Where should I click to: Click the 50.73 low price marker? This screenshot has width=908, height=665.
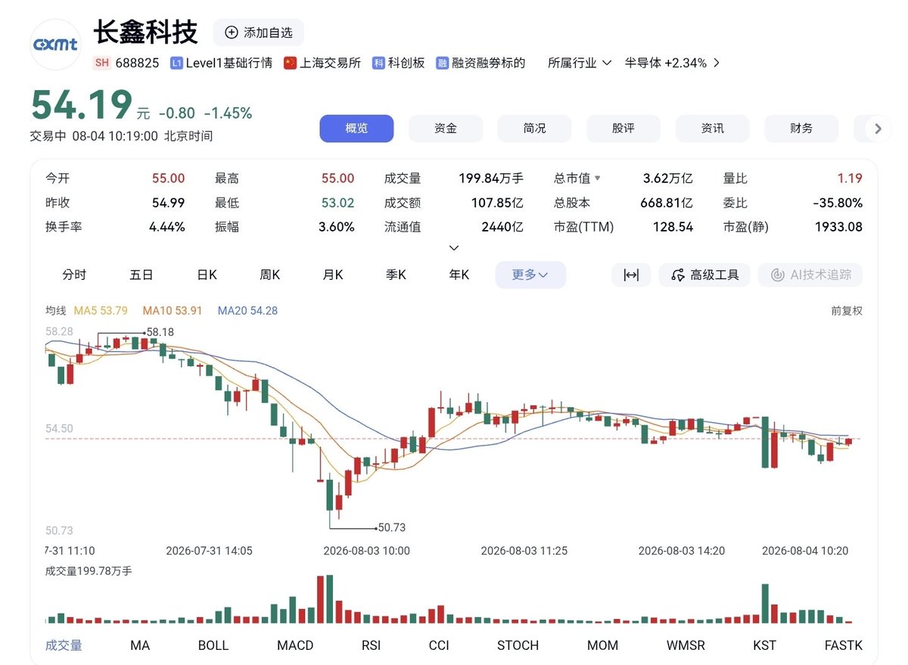click(x=391, y=527)
